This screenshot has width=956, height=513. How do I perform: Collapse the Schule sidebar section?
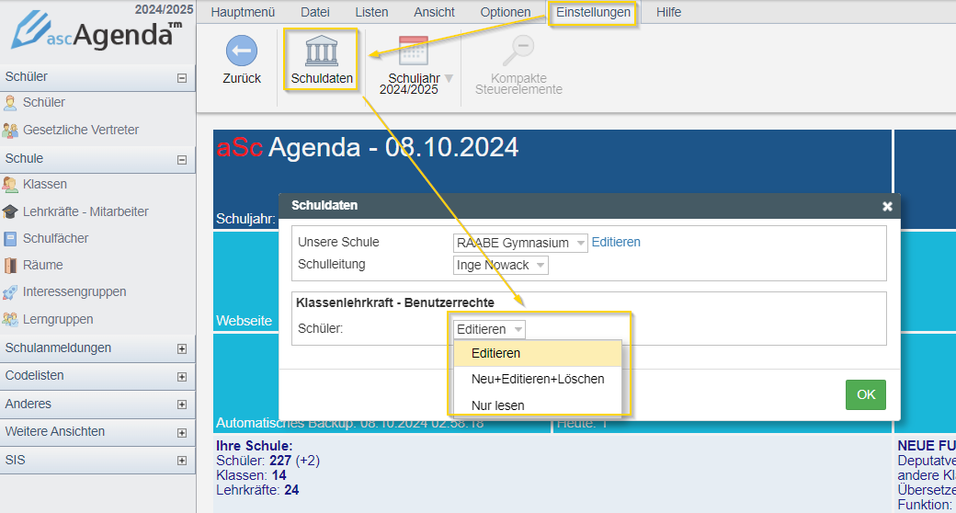pyautogui.click(x=182, y=160)
